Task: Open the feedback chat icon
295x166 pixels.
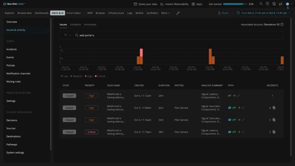Action: (274, 4)
